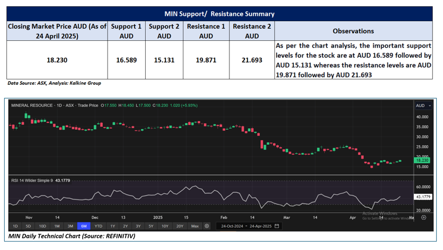Open the AUD currency dropdown
Viewport: 443px width, 250px height.
(423, 105)
